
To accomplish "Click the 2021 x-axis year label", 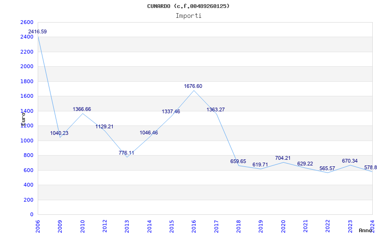I will point(305,226).
